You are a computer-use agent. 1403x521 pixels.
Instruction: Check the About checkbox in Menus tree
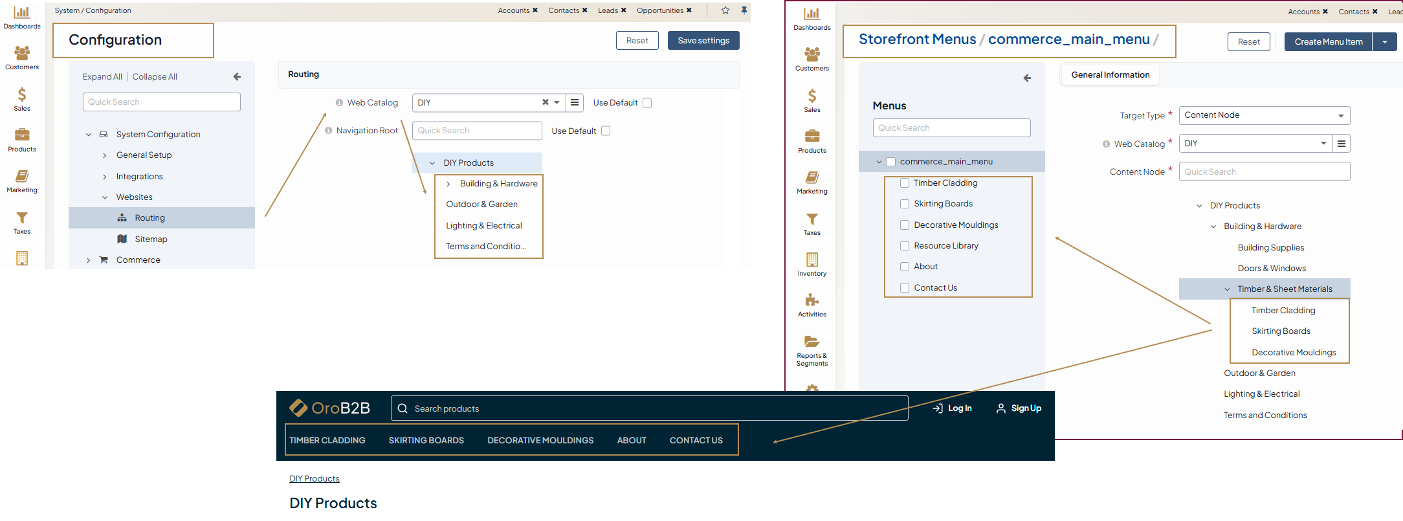pos(905,267)
